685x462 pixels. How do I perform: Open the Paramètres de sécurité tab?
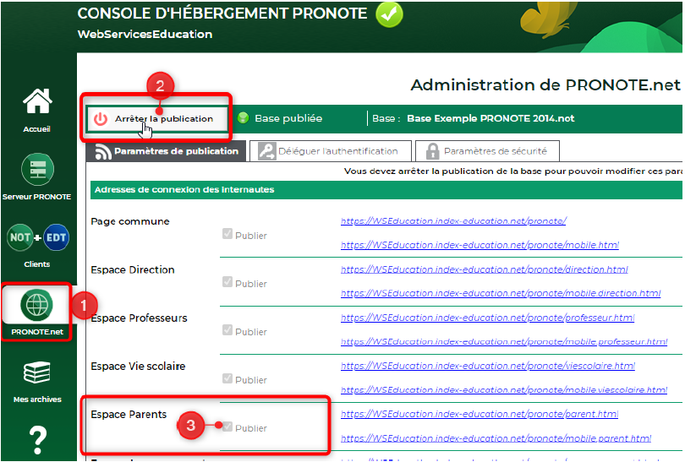pyautogui.click(x=485, y=151)
